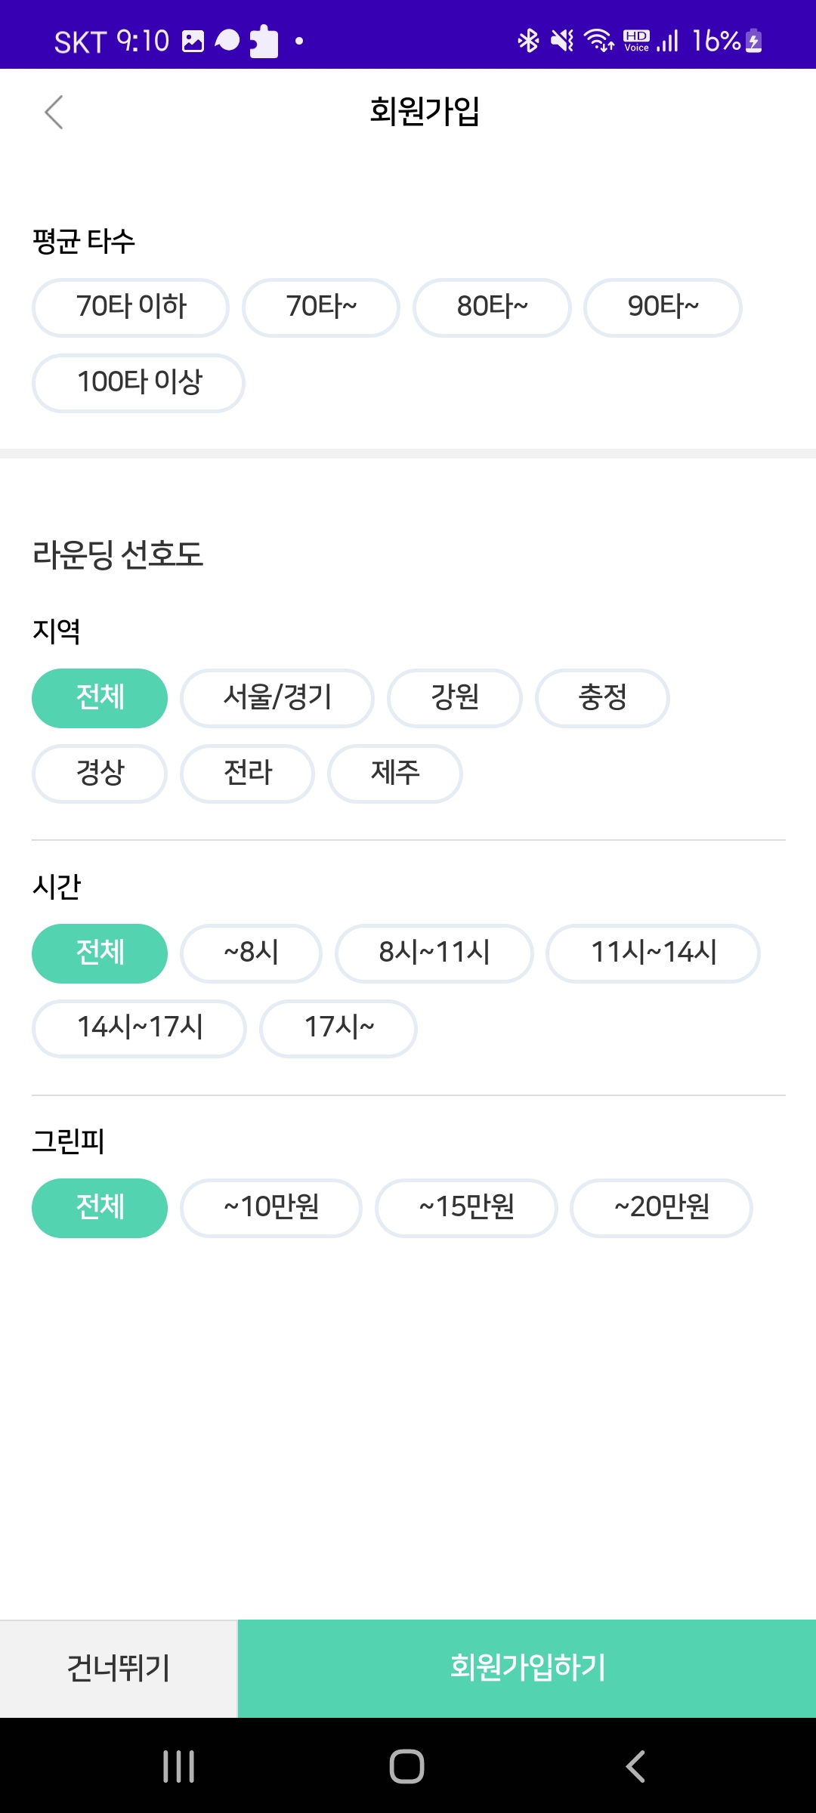Tap the battery indicator in status bar

(x=753, y=41)
